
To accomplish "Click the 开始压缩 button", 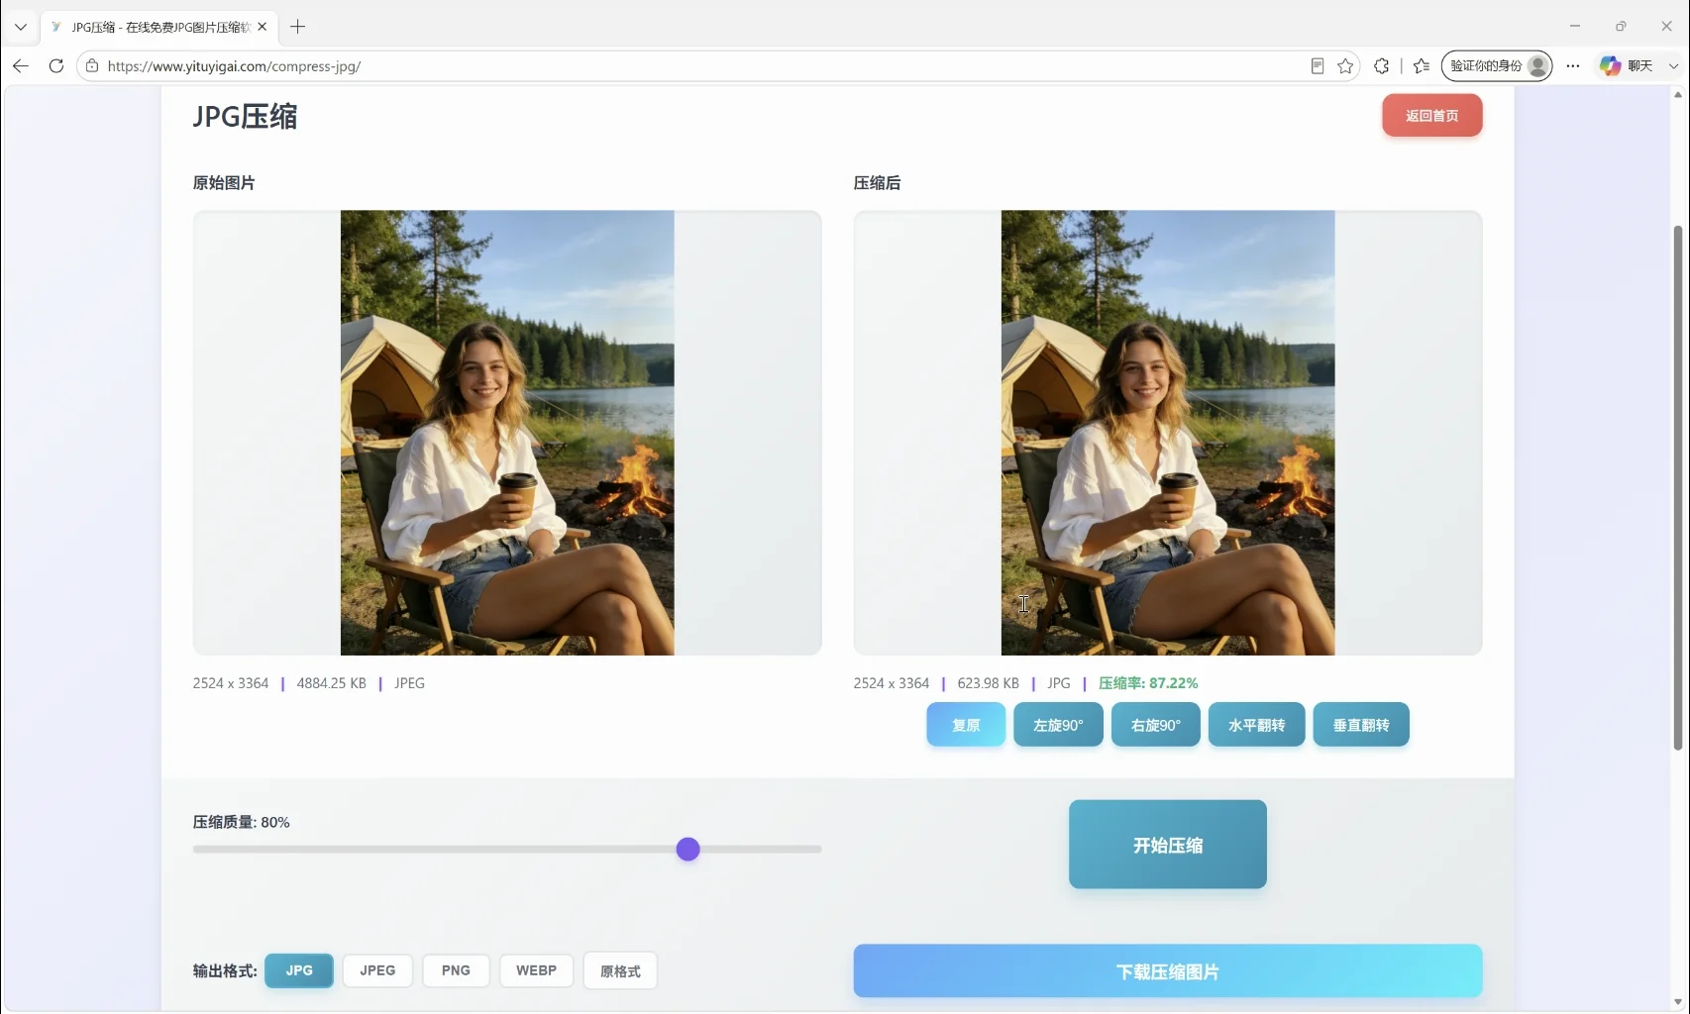I will (1168, 845).
